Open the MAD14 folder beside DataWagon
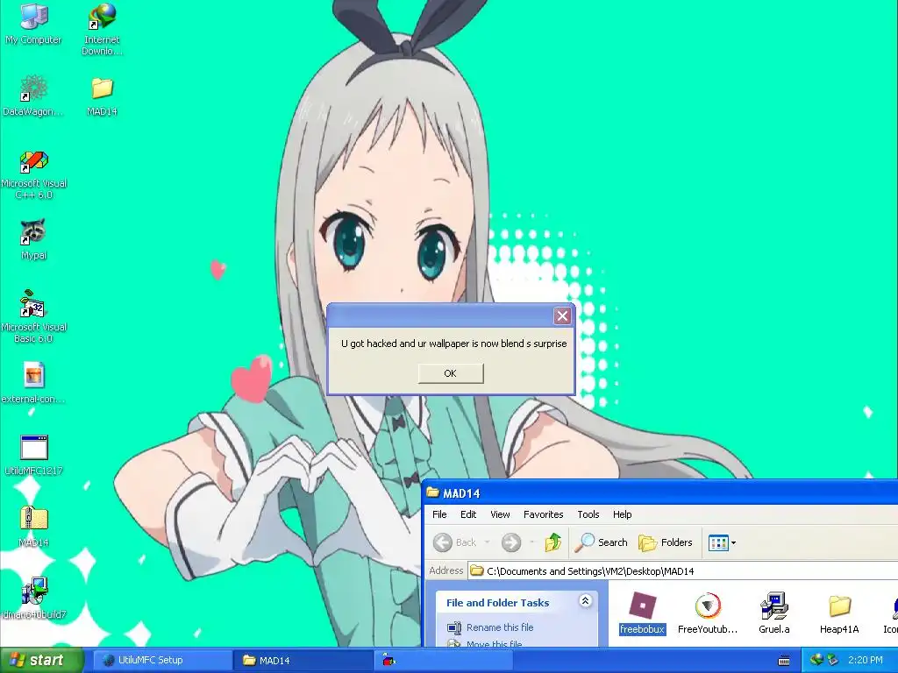898x673 pixels. (102, 96)
